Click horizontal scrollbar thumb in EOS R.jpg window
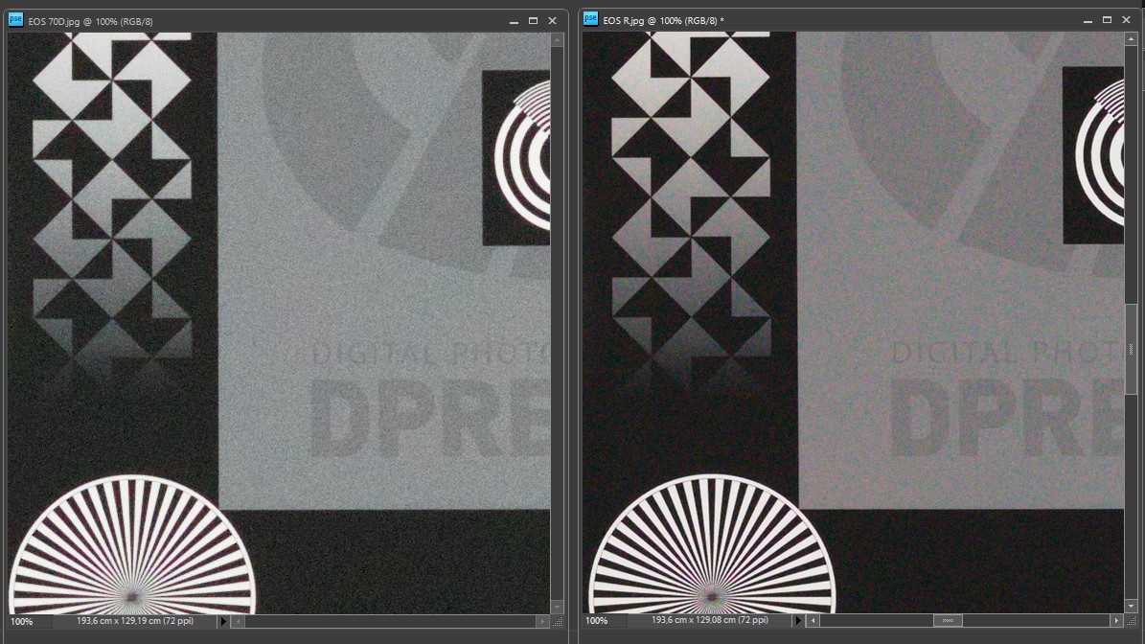1145x644 pixels. click(x=948, y=621)
